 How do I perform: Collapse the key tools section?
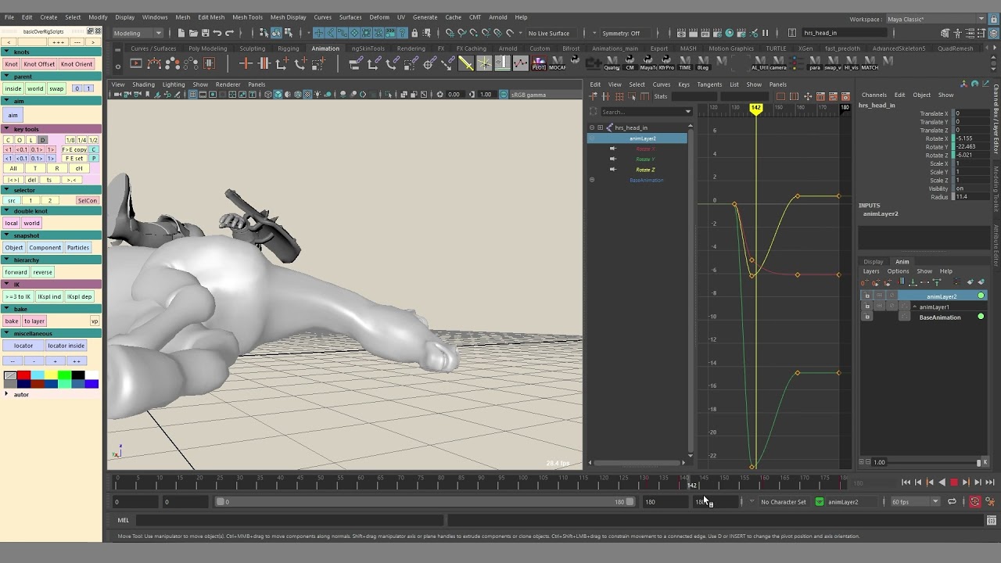click(6, 129)
